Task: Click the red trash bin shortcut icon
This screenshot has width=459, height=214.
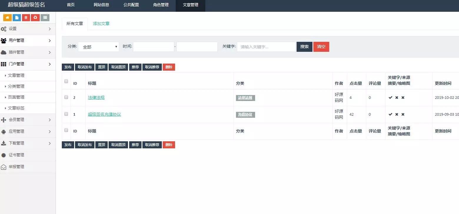Action: (x=26, y=18)
